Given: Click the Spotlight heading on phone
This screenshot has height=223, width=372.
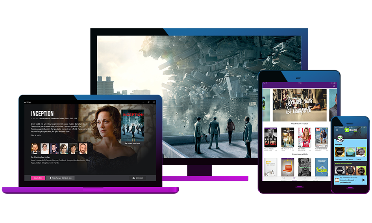Looking at the screenshot, I should point(339,144).
